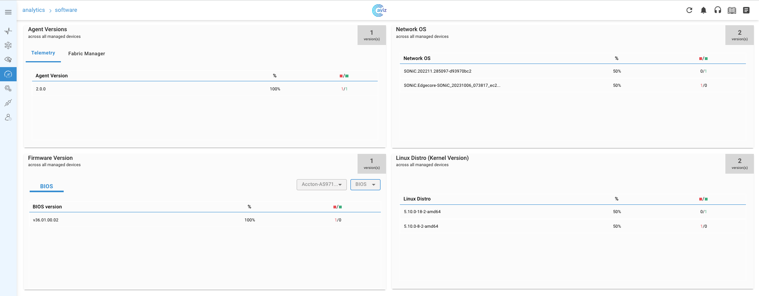The width and height of the screenshot is (759, 296).
Task: Click the notes icon in the top bar
Action: coord(746,10)
